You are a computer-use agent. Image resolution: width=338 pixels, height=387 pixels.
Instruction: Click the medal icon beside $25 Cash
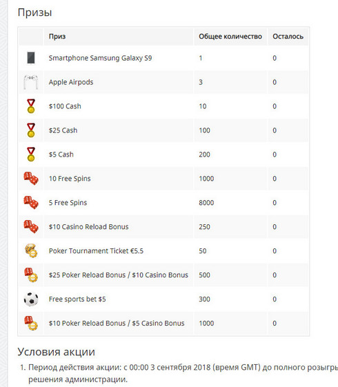click(x=31, y=130)
